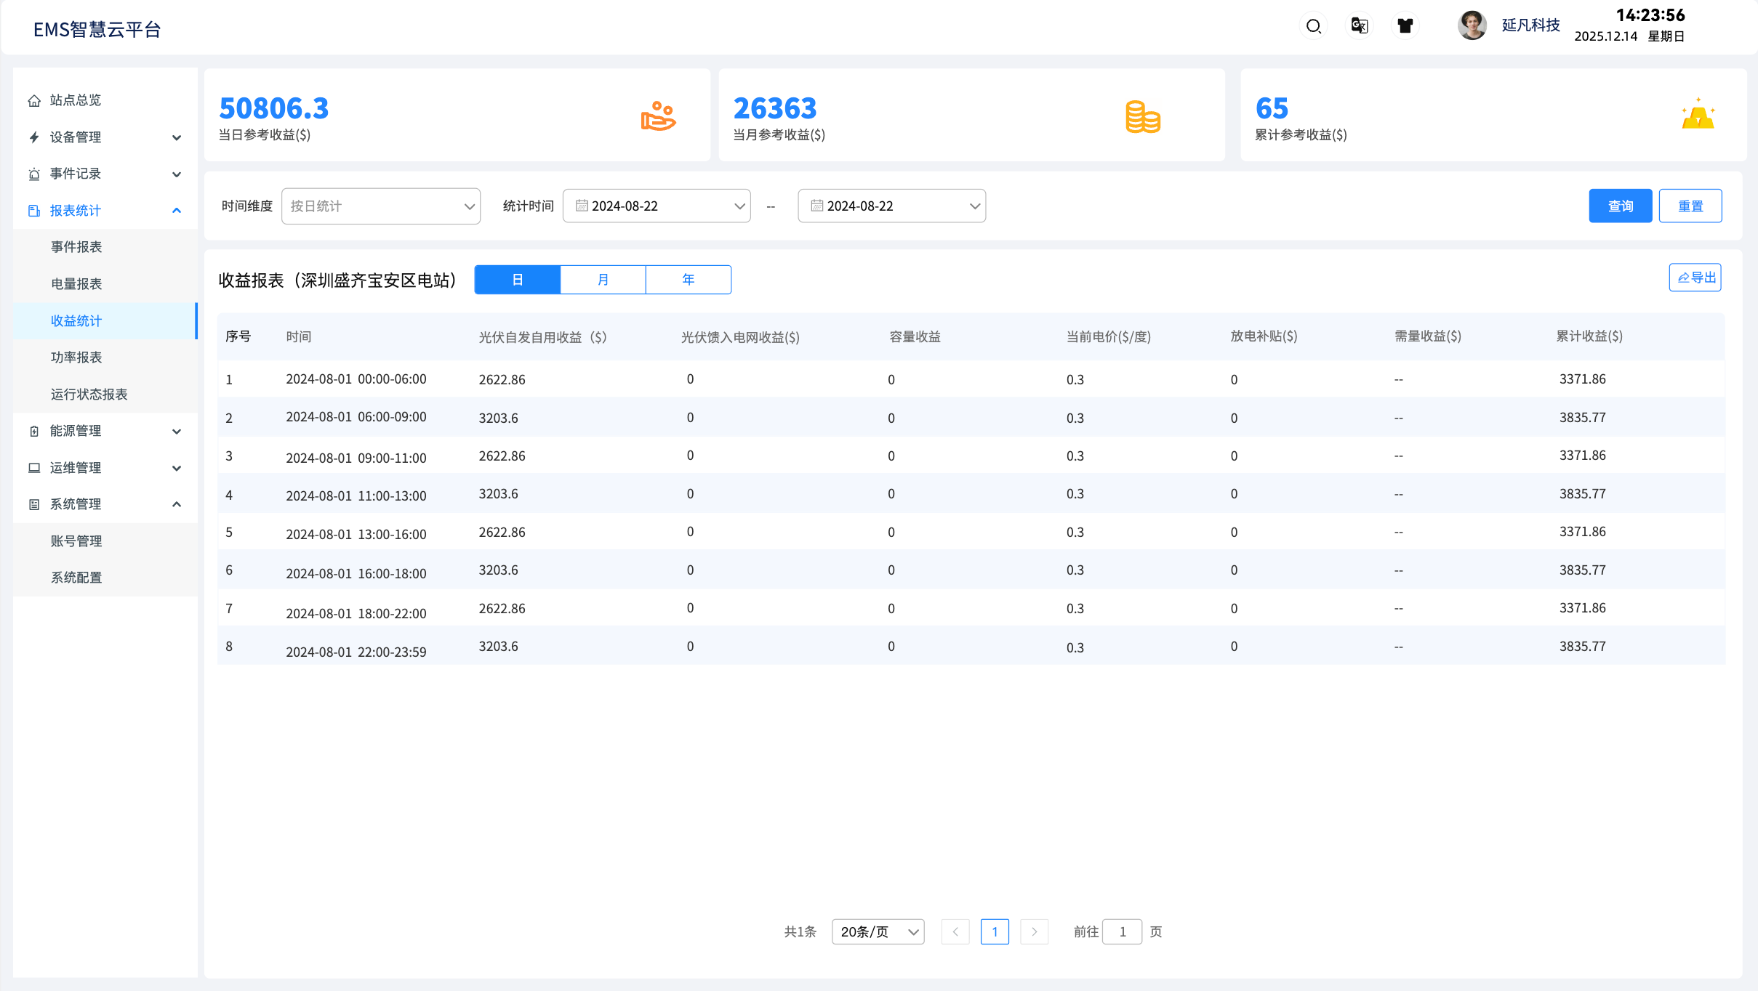The width and height of the screenshot is (1758, 991).
Task: Click the shirt theme icon
Action: pyautogui.click(x=1405, y=26)
